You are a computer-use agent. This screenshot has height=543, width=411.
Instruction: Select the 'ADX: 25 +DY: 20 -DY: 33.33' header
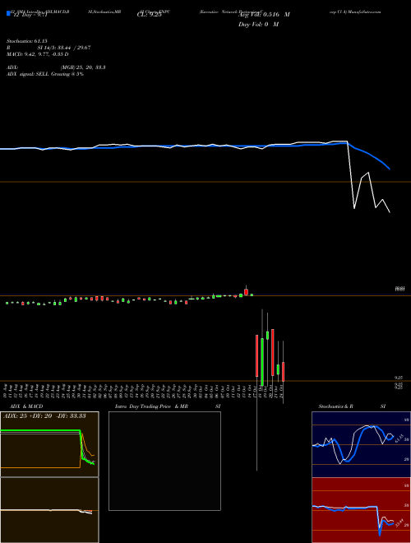pos(44,416)
